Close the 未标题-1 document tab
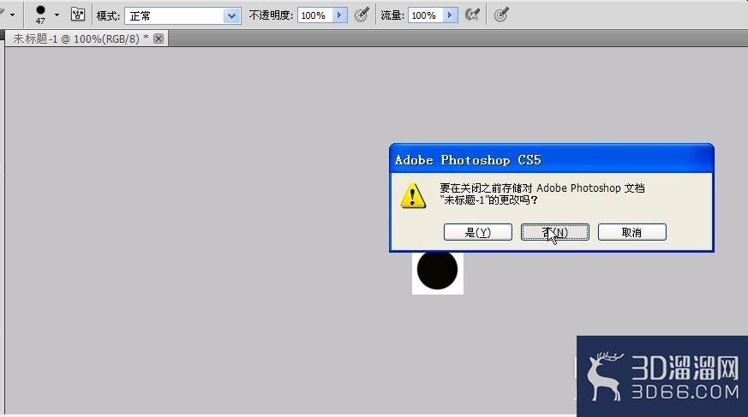The height and width of the screenshot is (417, 748). point(159,39)
